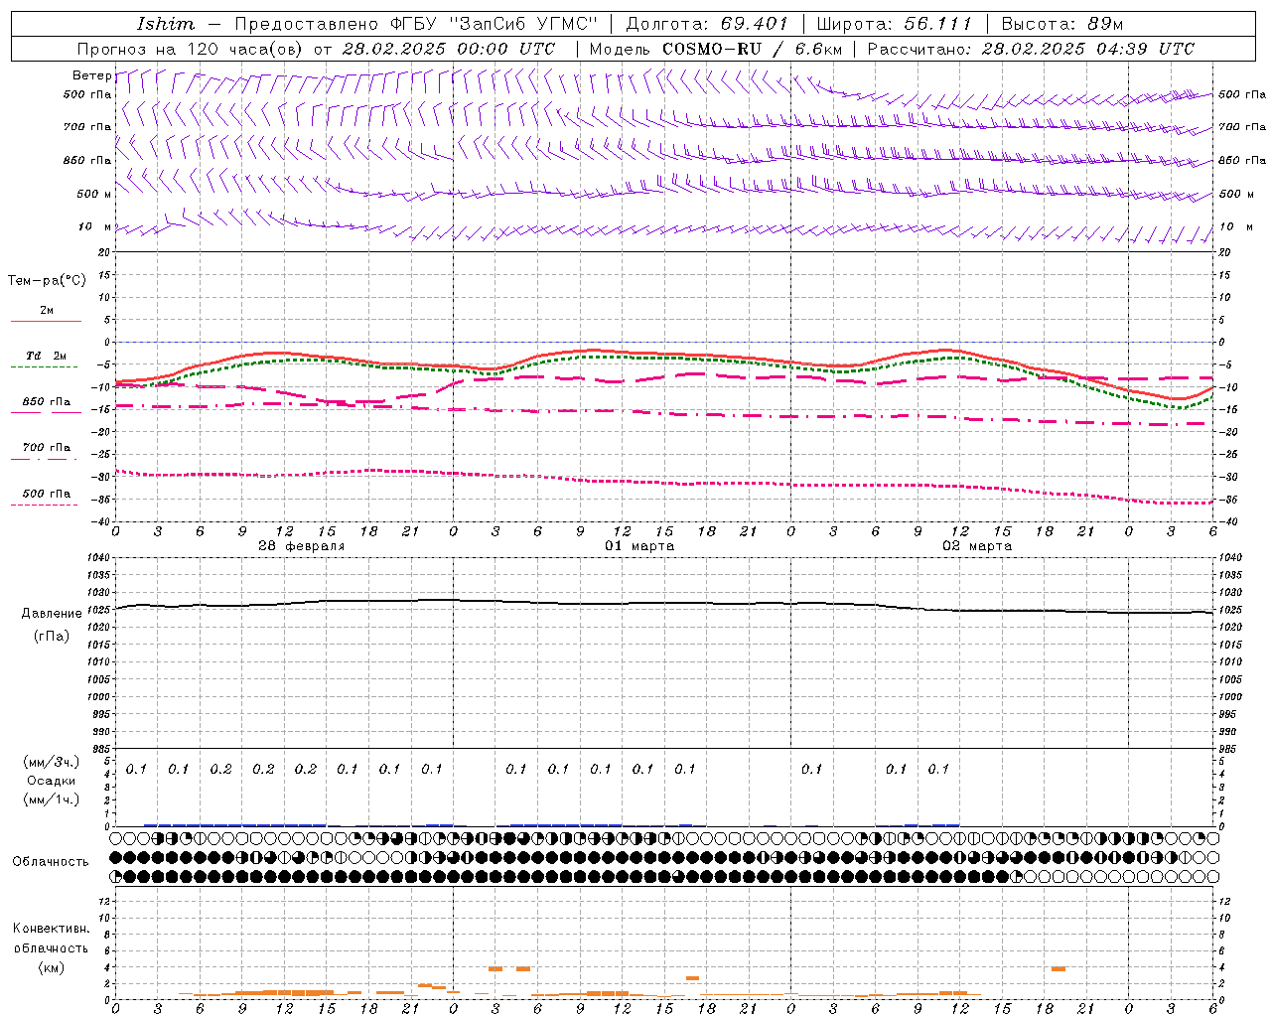
Task: Click the Td 2м dew point legend entry
Action: tap(46, 356)
